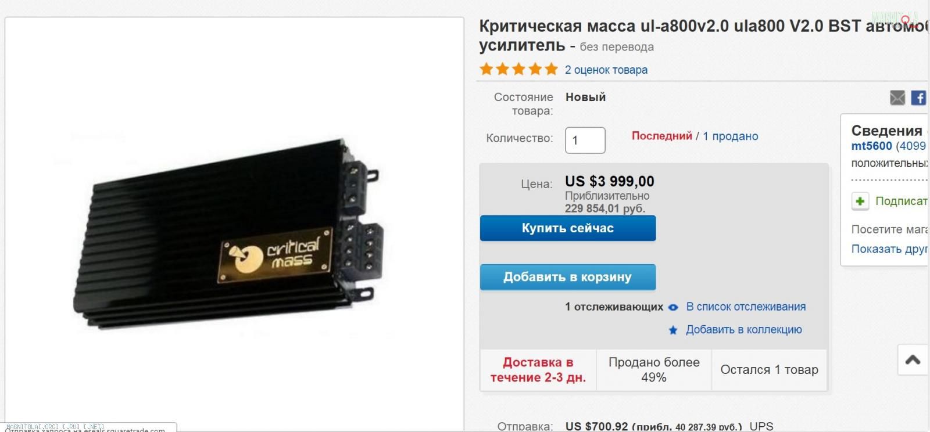Click the five-star rating icons
This screenshot has height=432, width=930.
[x=518, y=70]
